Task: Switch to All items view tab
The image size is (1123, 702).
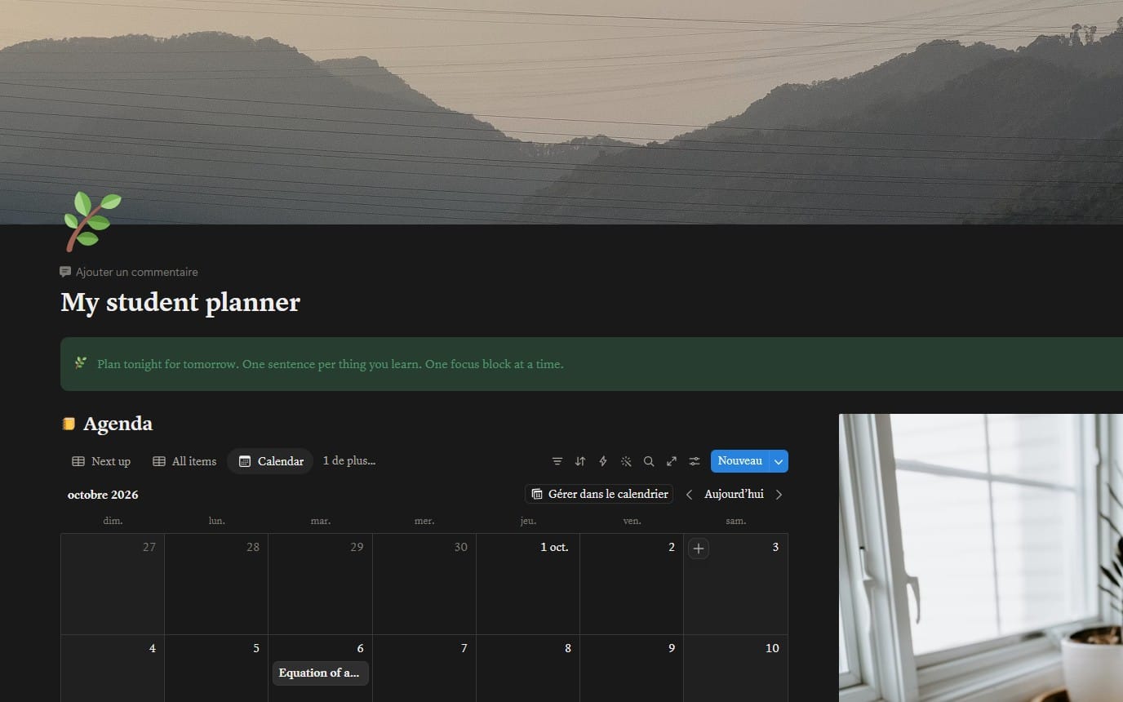Action: coord(184,461)
